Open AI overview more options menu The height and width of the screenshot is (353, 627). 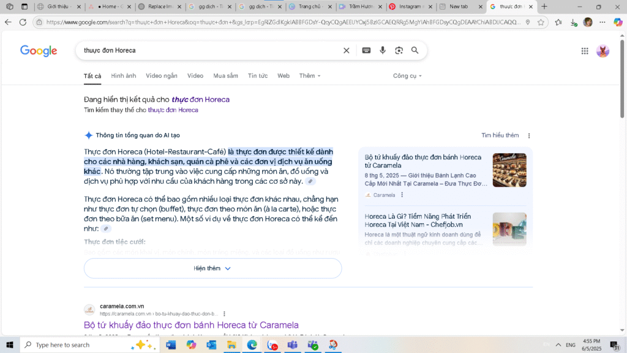pyautogui.click(x=529, y=135)
